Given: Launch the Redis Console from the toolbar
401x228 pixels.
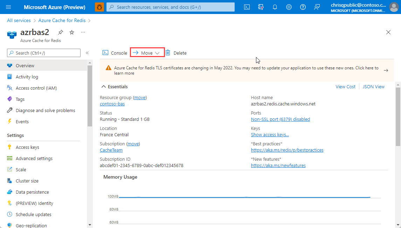Looking at the screenshot, I should [115, 53].
